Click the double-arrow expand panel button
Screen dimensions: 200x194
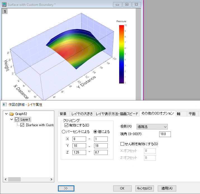(66, 188)
